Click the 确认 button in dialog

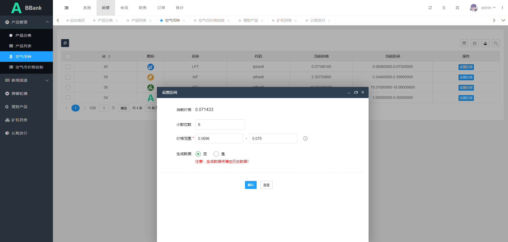[x=251, y=185]
